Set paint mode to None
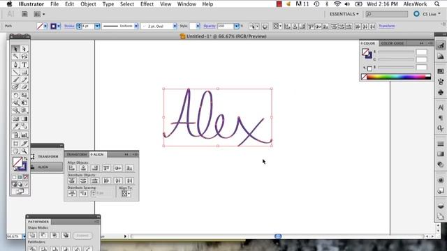Image resolution: width=447 pixels, height=251 pixels. 26,177
